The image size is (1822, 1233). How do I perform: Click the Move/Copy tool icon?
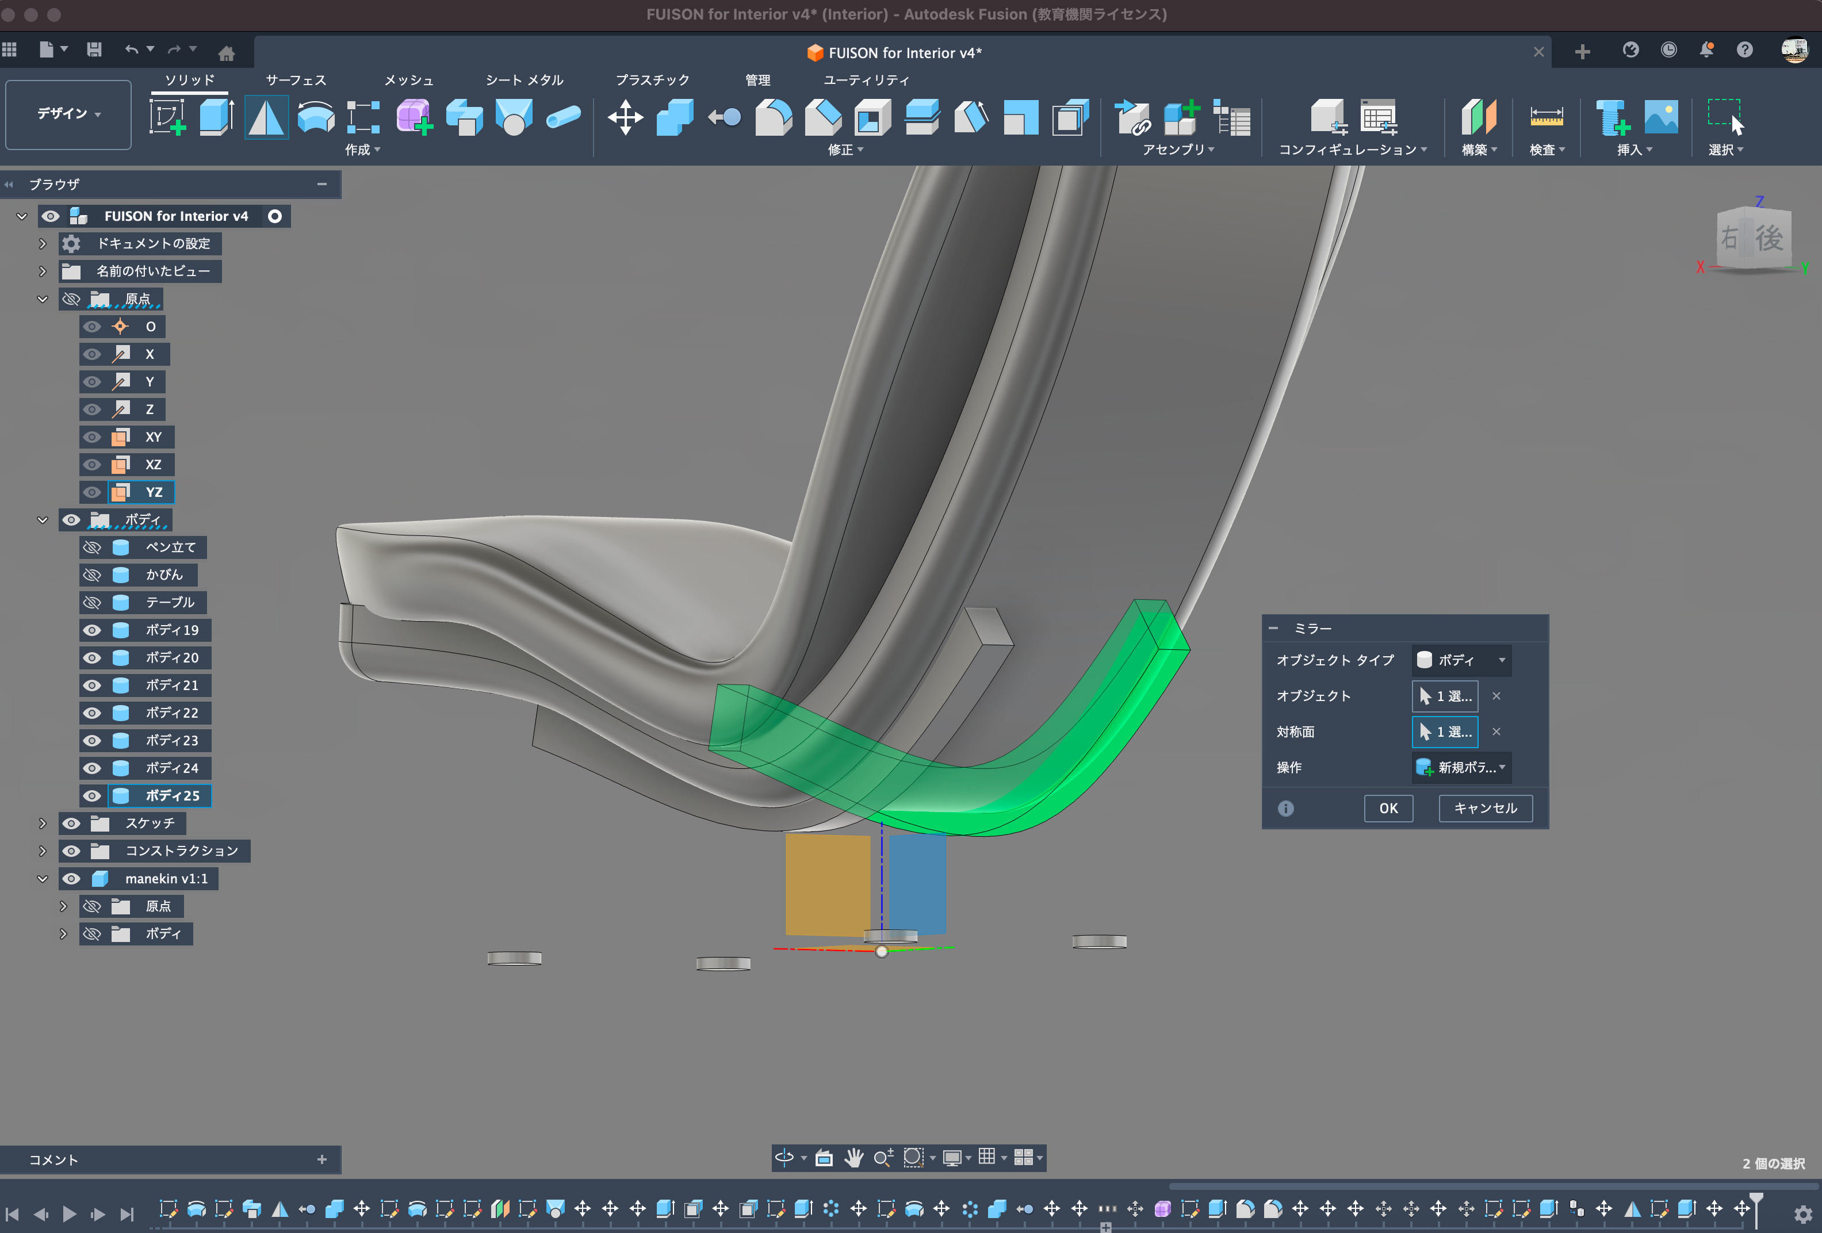pyautogui.click(x=625, y=117)
